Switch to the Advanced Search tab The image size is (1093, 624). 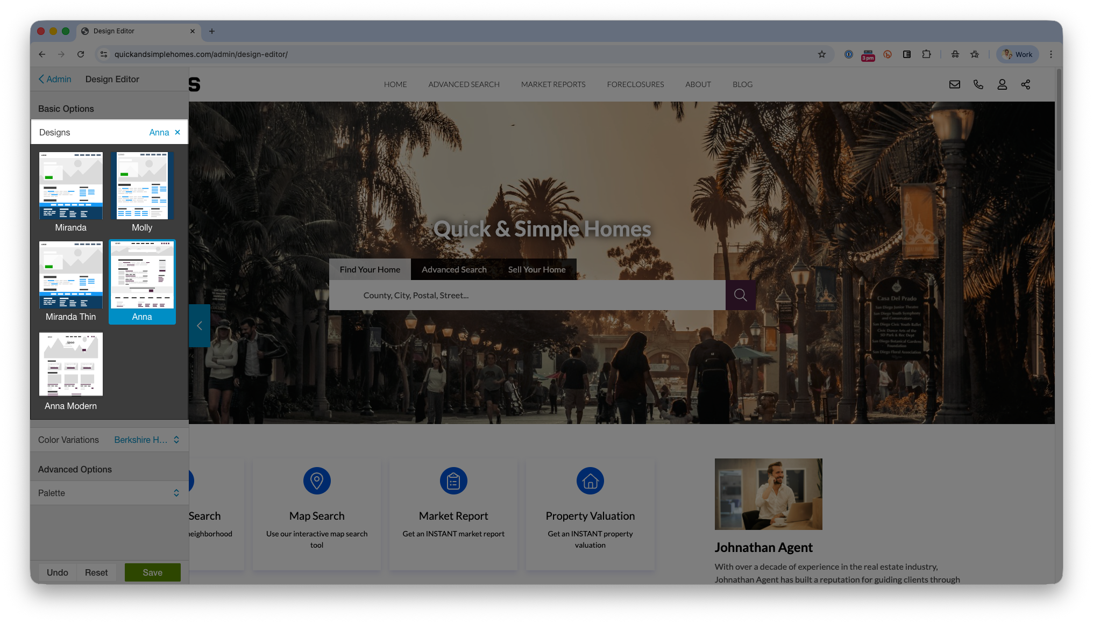point(453,270)
